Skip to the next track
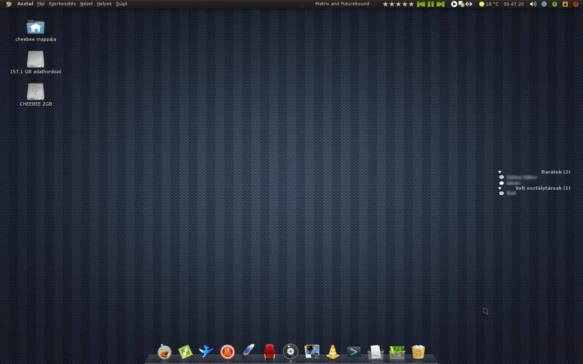The width and height of the screenshot is (583, 364). point(440,4)
